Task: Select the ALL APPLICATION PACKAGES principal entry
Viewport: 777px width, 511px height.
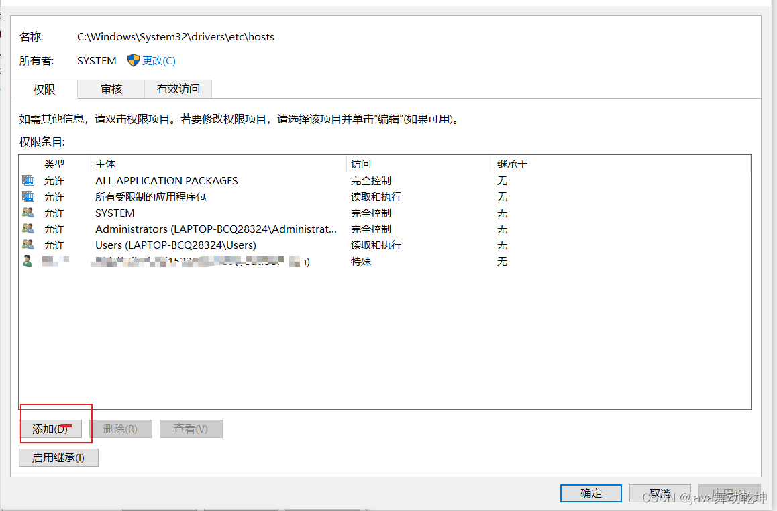Action: click(166, 181)
